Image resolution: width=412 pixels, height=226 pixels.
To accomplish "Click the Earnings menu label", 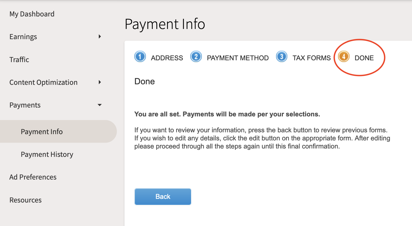I will (23, 37).
